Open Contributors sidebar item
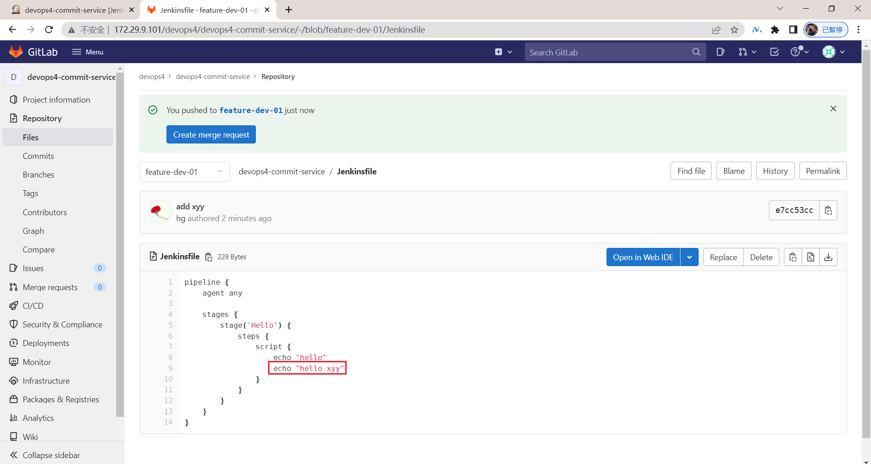The image size is (871, 464). coord(58,212)
